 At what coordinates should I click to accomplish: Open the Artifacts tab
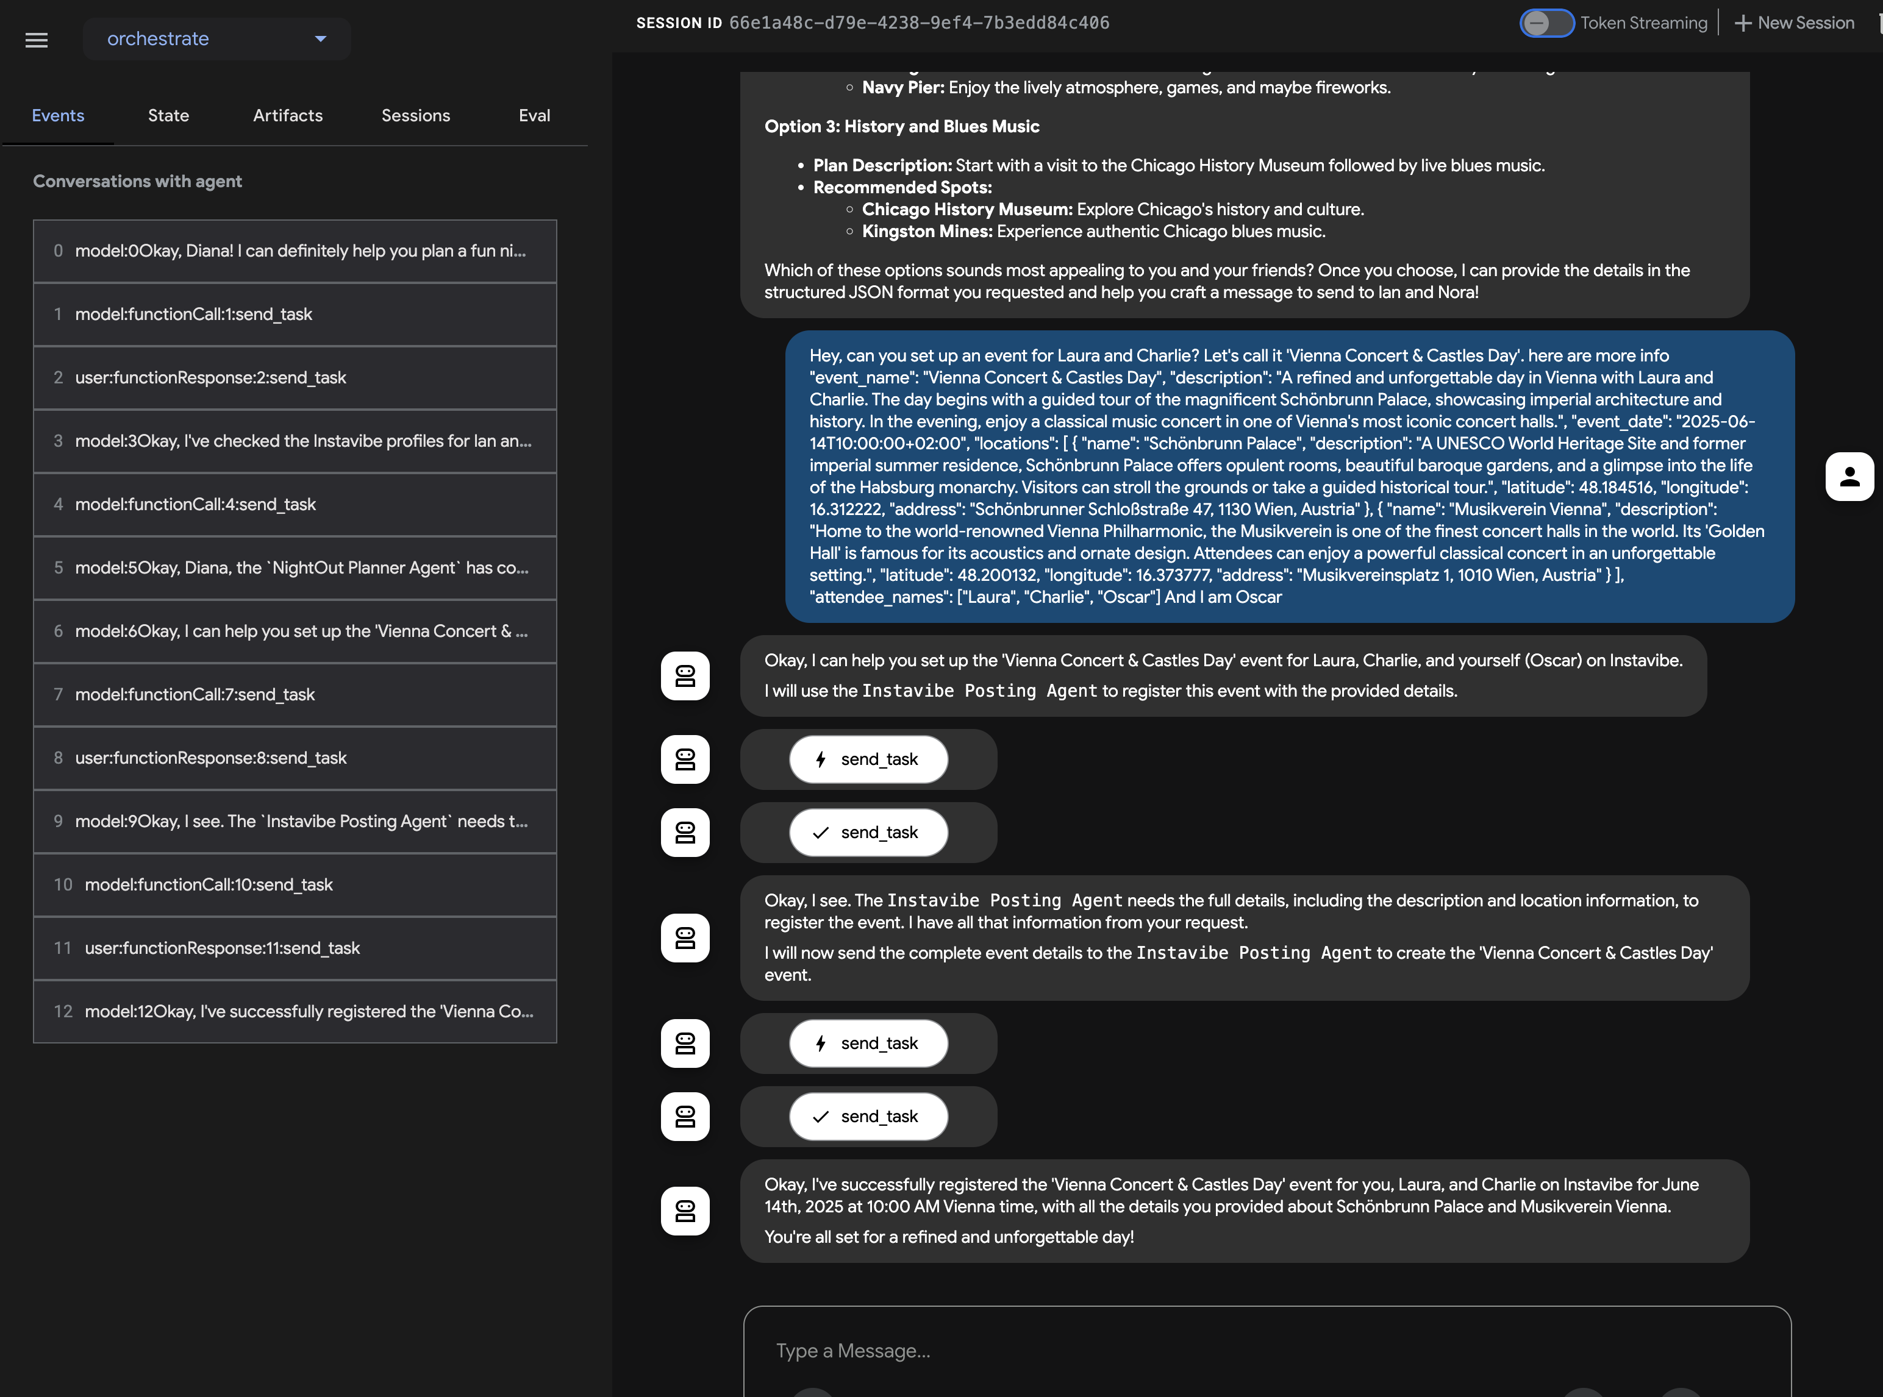click(x=288, y=116)
